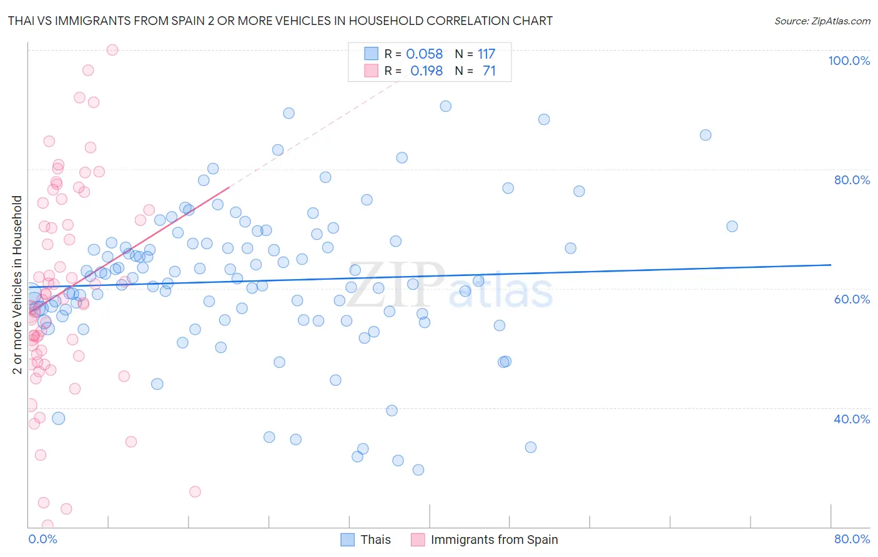The image size is (878, 557).
Task: Click the 60.0% y-axis label
Action: coord(852,299)
